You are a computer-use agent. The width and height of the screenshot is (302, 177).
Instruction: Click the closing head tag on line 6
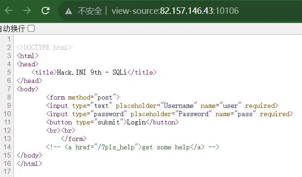[29, 81]
